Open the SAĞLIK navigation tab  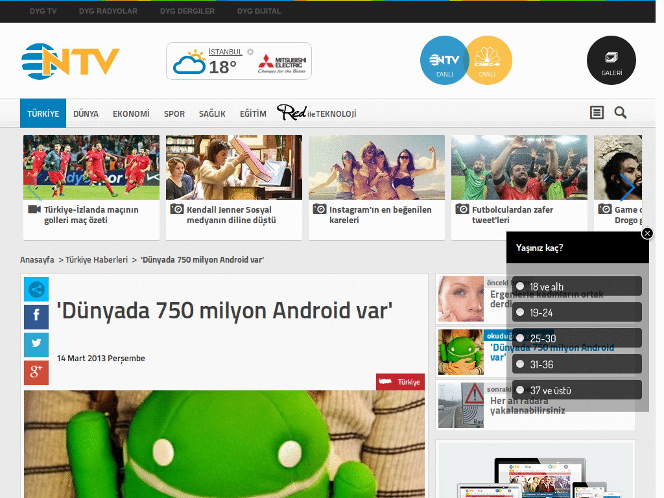pos(212,113)
